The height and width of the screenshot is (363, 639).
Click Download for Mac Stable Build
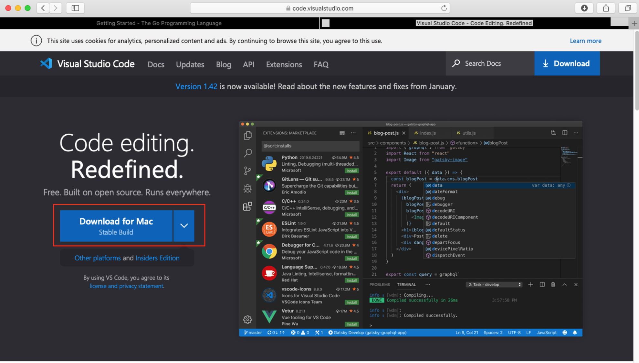tap(116, 225)
